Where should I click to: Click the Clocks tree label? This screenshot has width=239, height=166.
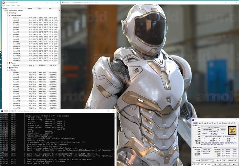click(x=13, y=70)
